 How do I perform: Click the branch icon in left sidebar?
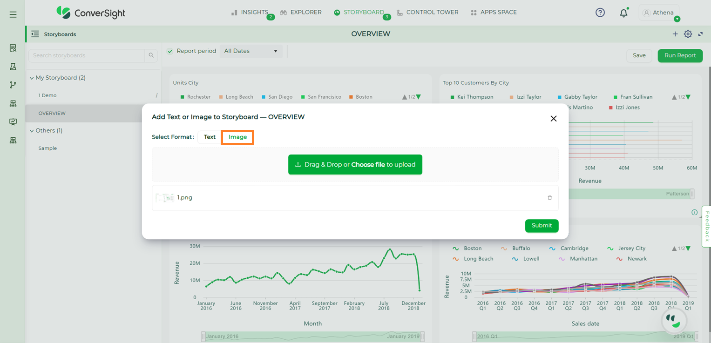13,85
